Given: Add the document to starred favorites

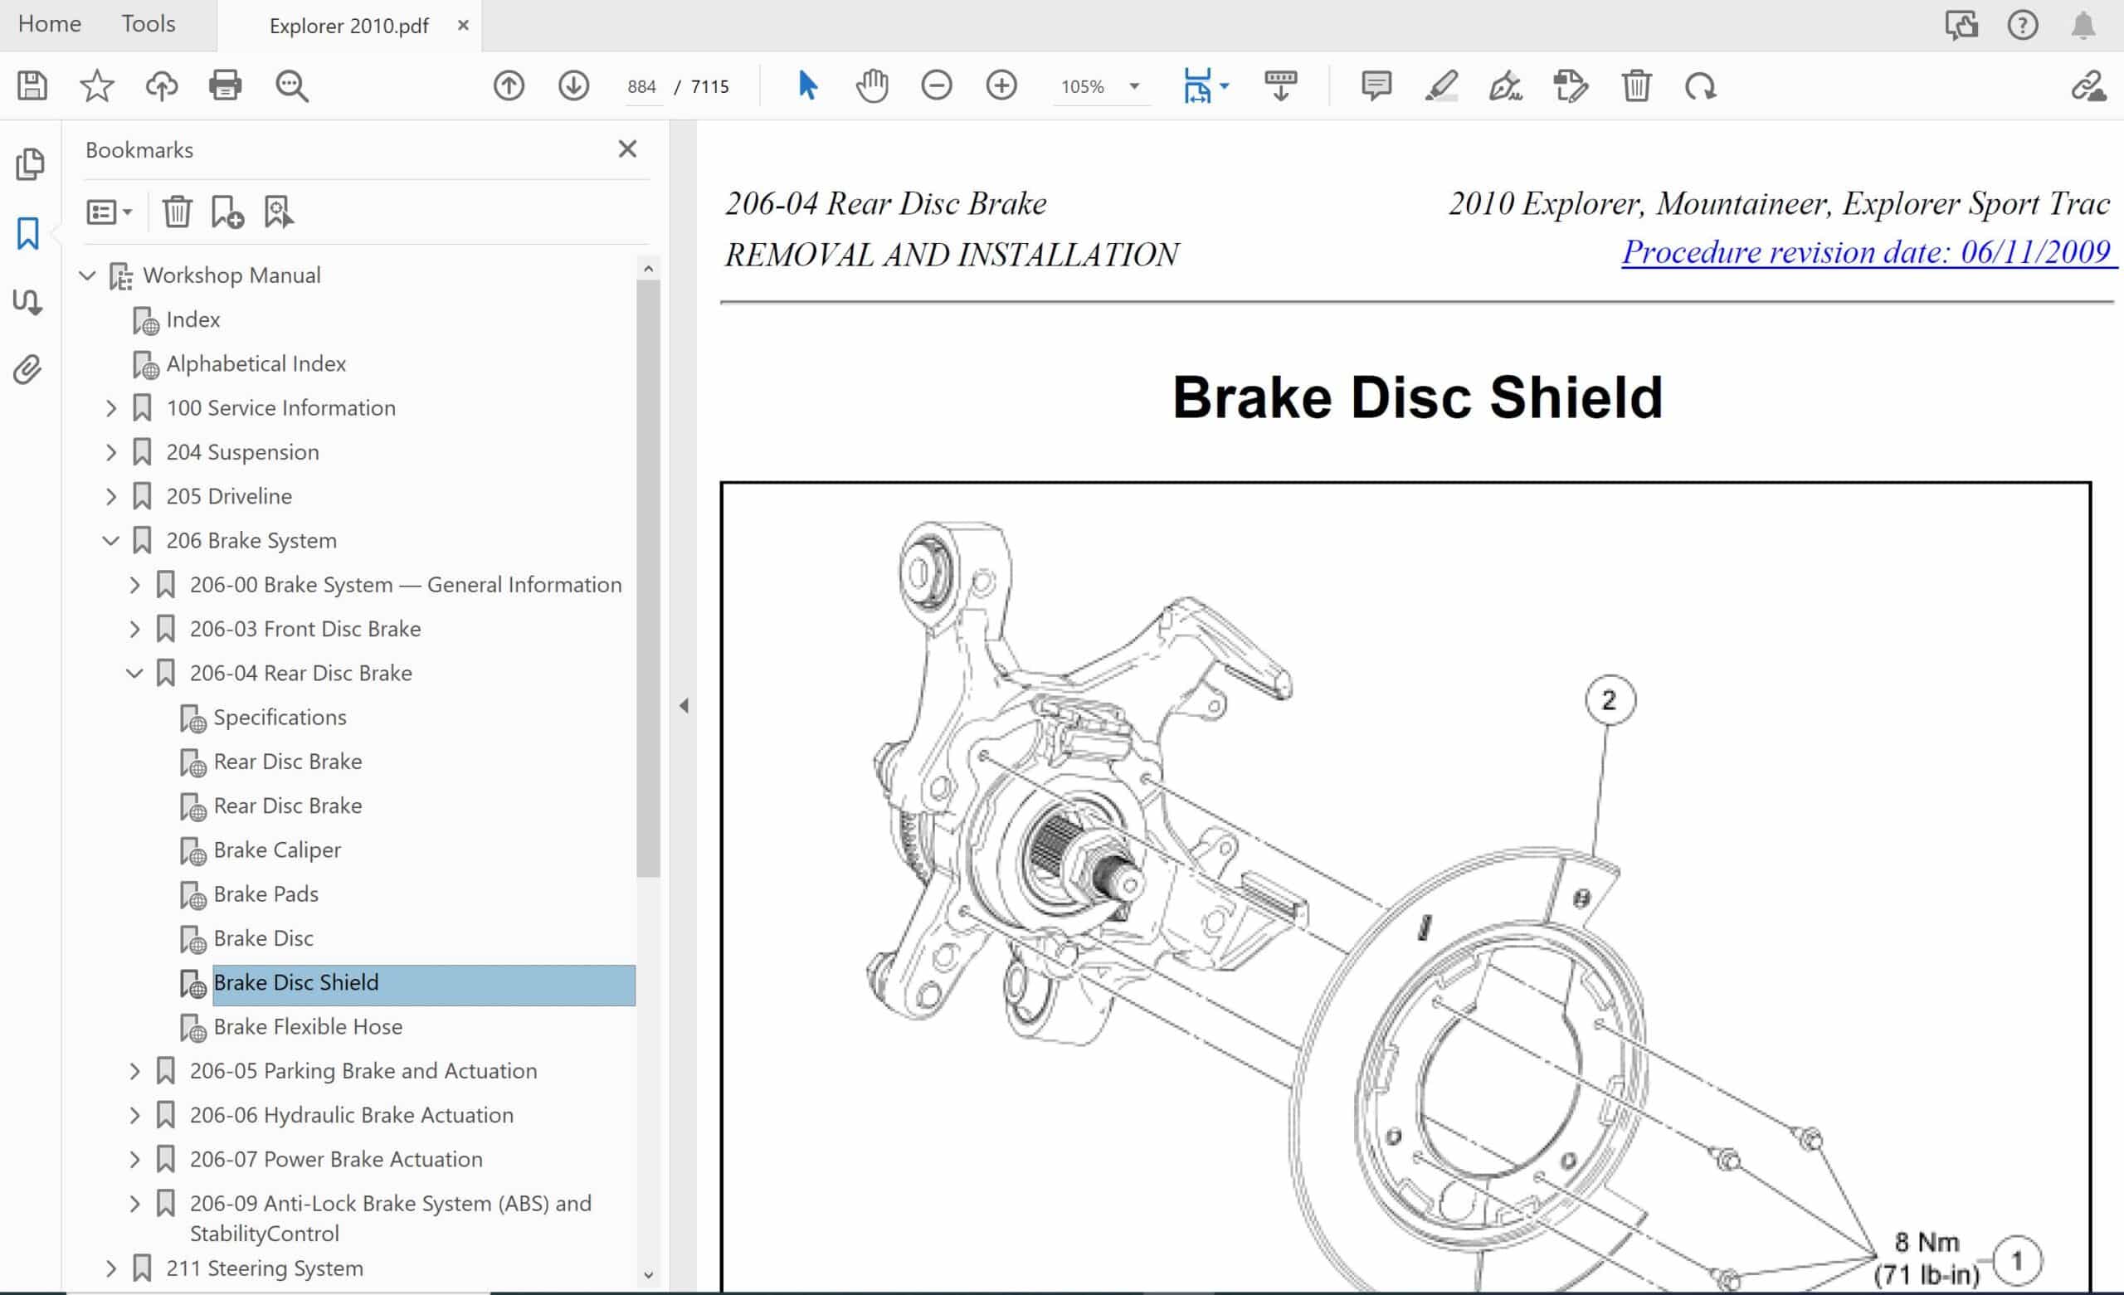Looking at the screenshot, I should [96, 86].
